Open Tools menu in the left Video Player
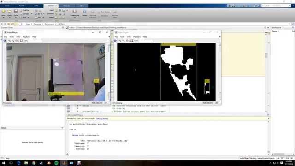Screen dimensions: 295x166 [x=12, y=37]
